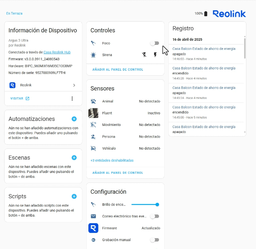Click the Animal paw sensor icon
The height and width of the screenshot is (249, 256).
tap(93, 101)
